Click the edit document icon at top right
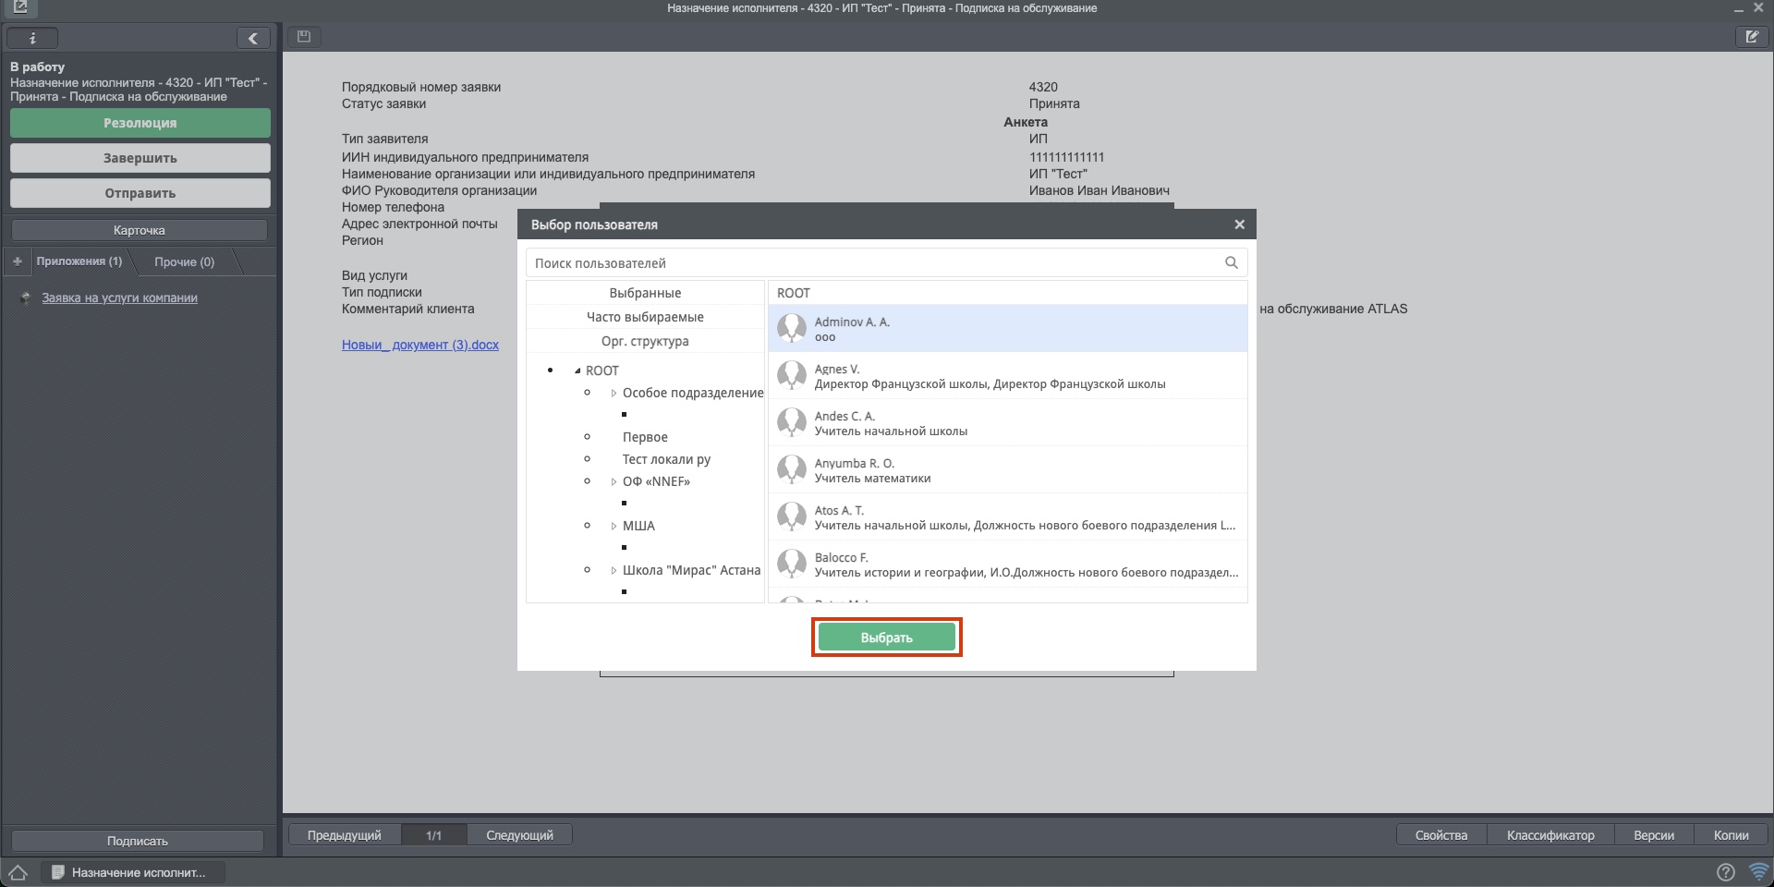This screenshot has height=887, width=1774. tap(1751, 37)
